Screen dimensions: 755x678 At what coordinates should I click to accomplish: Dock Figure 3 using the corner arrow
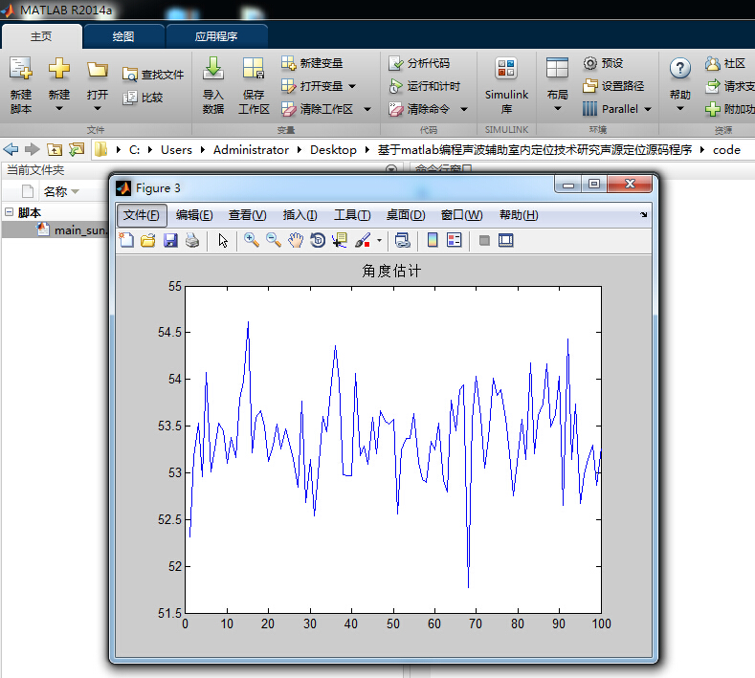point(644,214)
